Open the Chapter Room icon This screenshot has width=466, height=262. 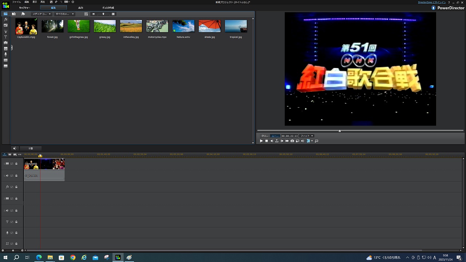pyautogui.click(x=5, y=60)
